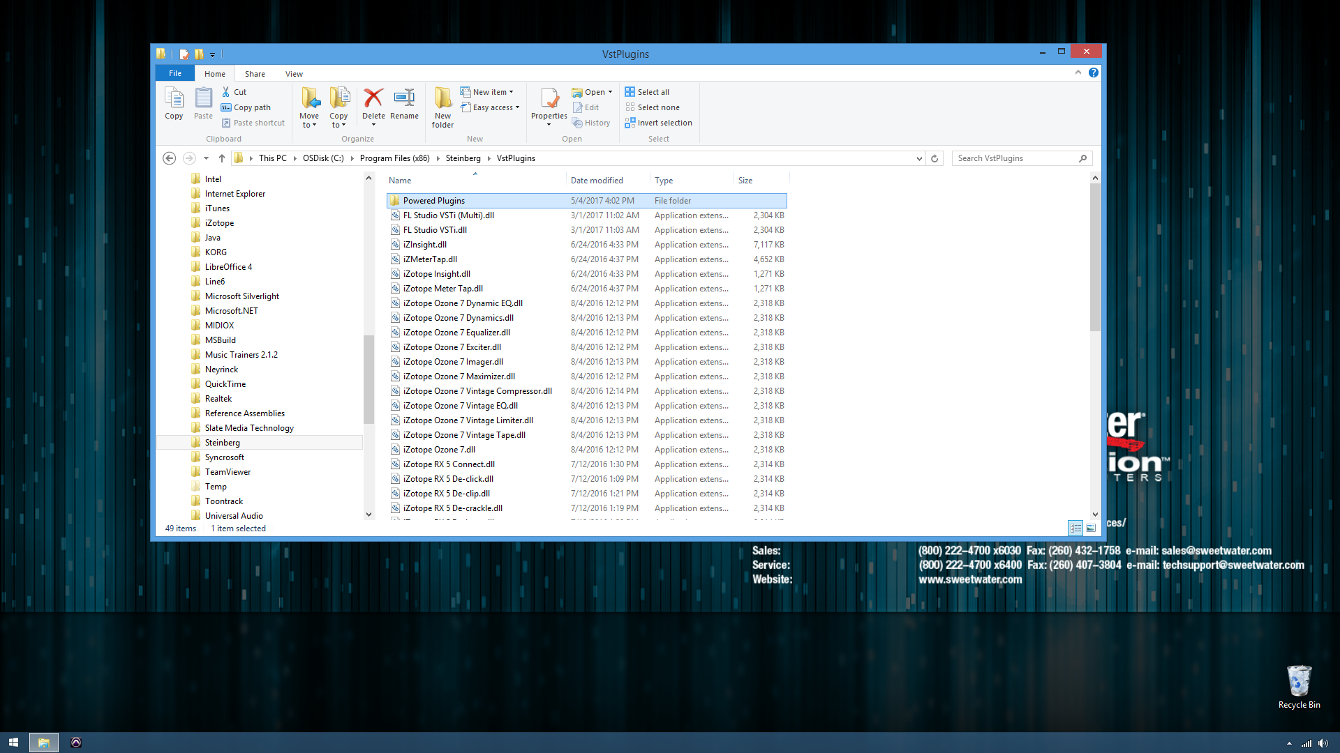Open the Recycle Bin on the desktop
This screenshot has height=753, width=1340.
click(x=1299, y=682)
